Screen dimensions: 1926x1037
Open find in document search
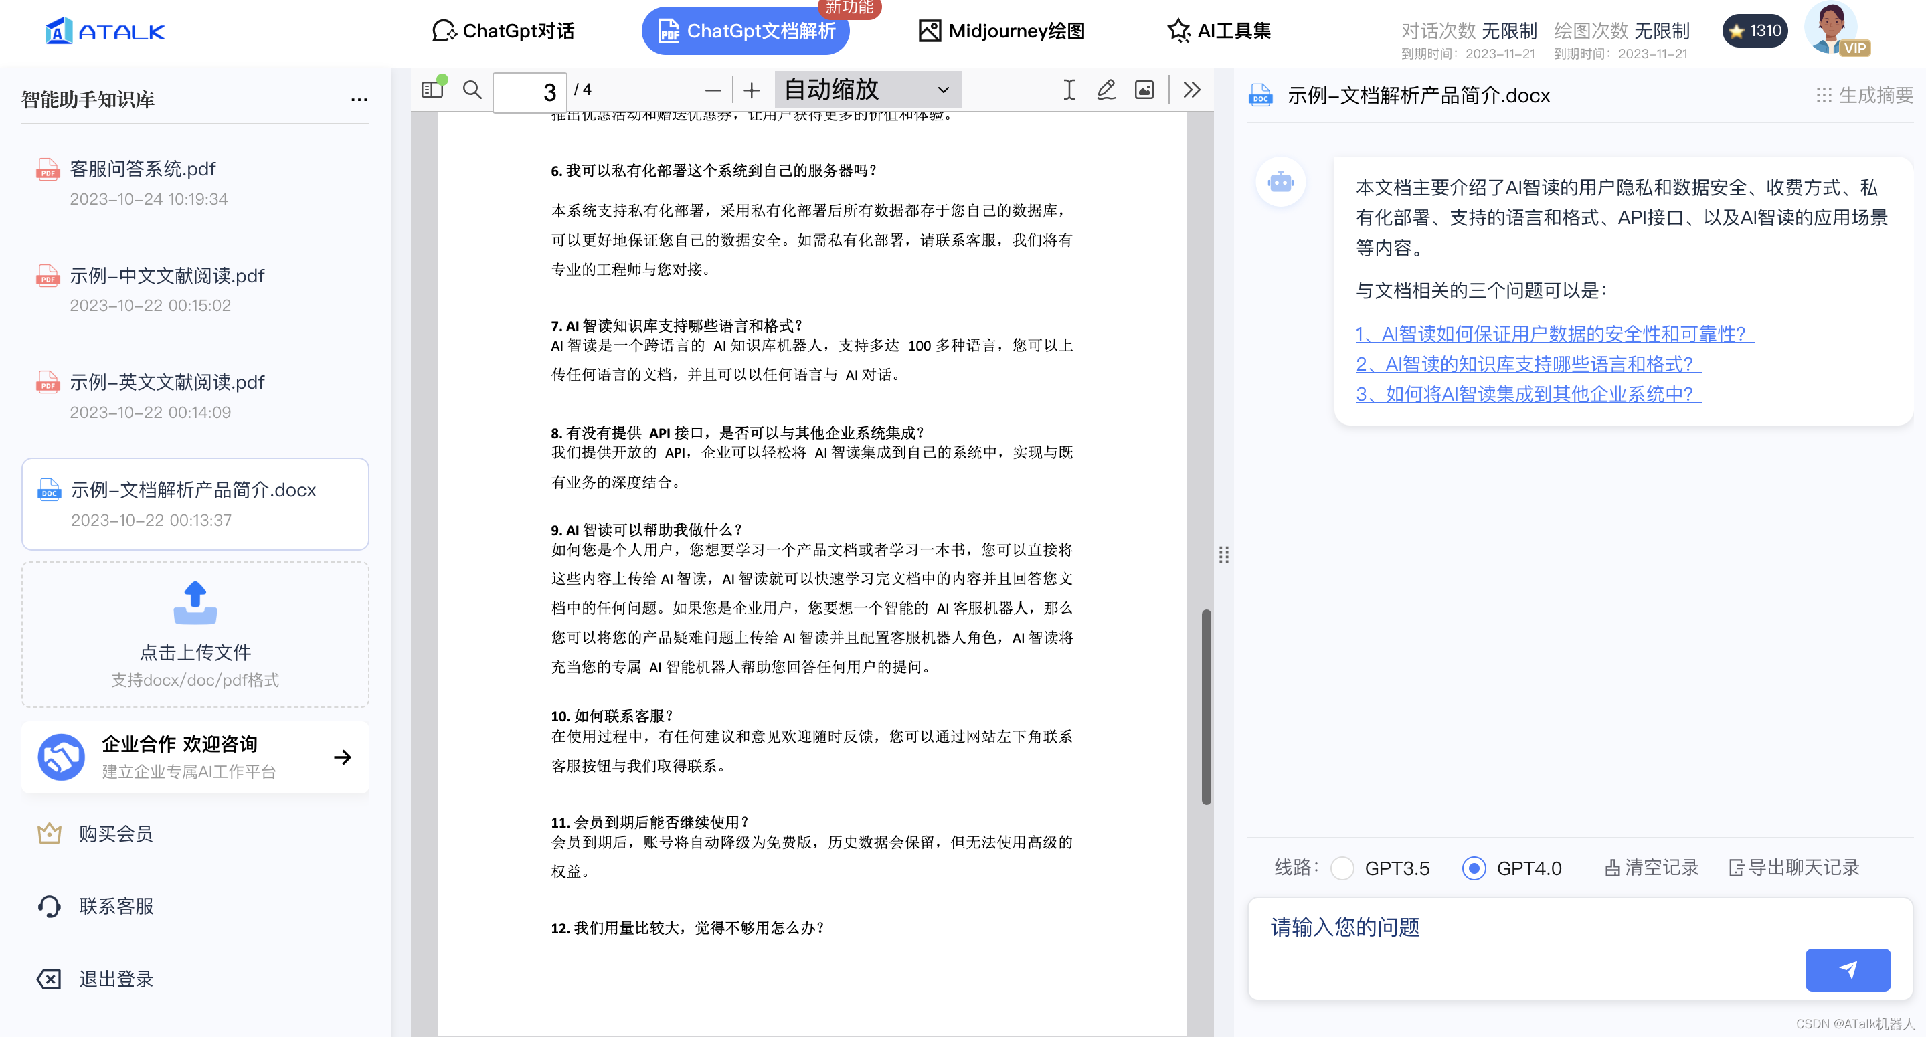tap(472, 90)
